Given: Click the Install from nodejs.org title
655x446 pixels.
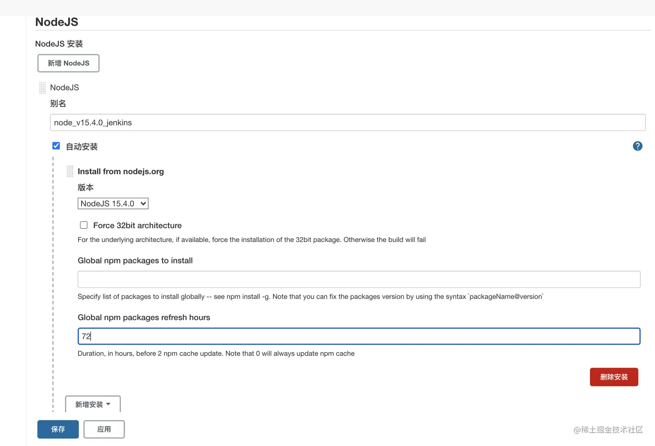Looking at the screenshot, I should tap(121, 171).
